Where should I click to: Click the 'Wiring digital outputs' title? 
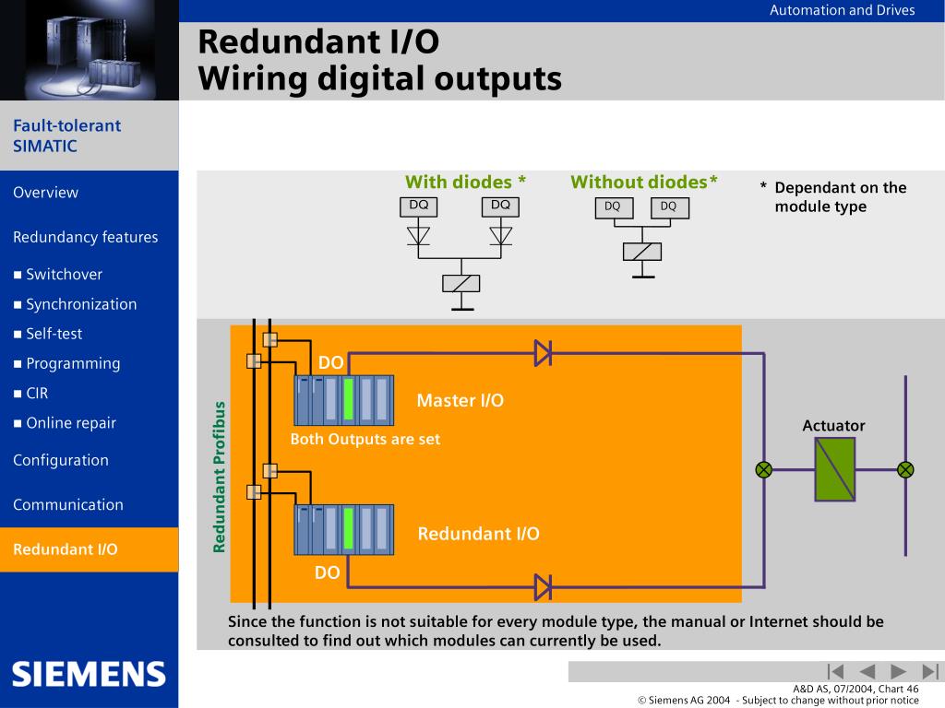pos(379,79)
